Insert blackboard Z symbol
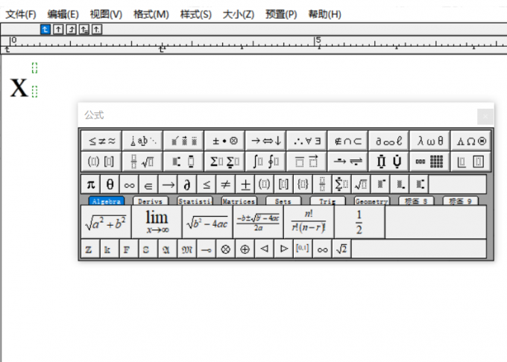Viewport: 507px width, 362px height. [90, 249]
